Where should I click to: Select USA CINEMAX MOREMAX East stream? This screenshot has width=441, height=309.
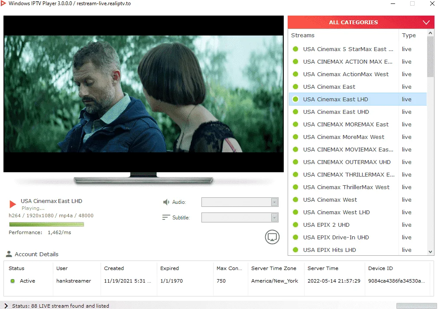(x=358, y=124)
